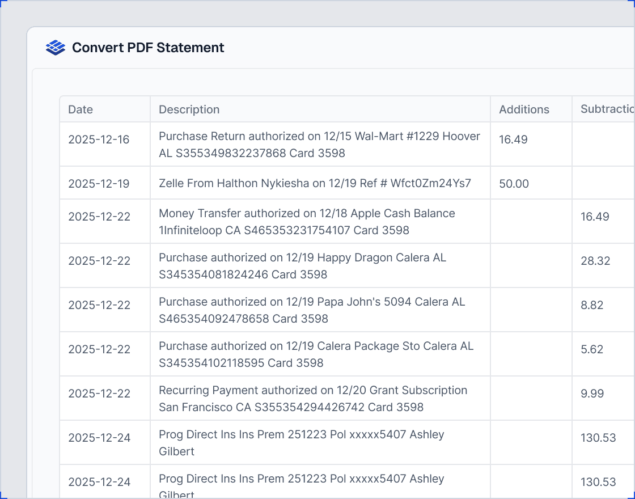Select the Date column header
This screenshot has width=635, height=499.
pos(81,109)
